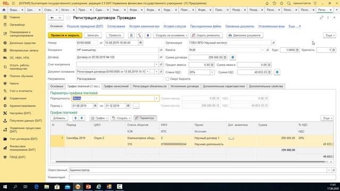Open Денежные средства section
Image resolution: width=340 pixels, height=191 pixels.
22,43
